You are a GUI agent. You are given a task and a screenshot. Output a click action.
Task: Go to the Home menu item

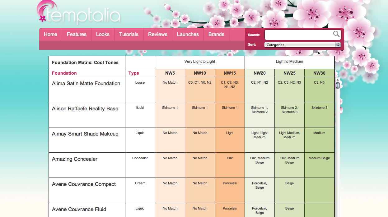(50, 35)
